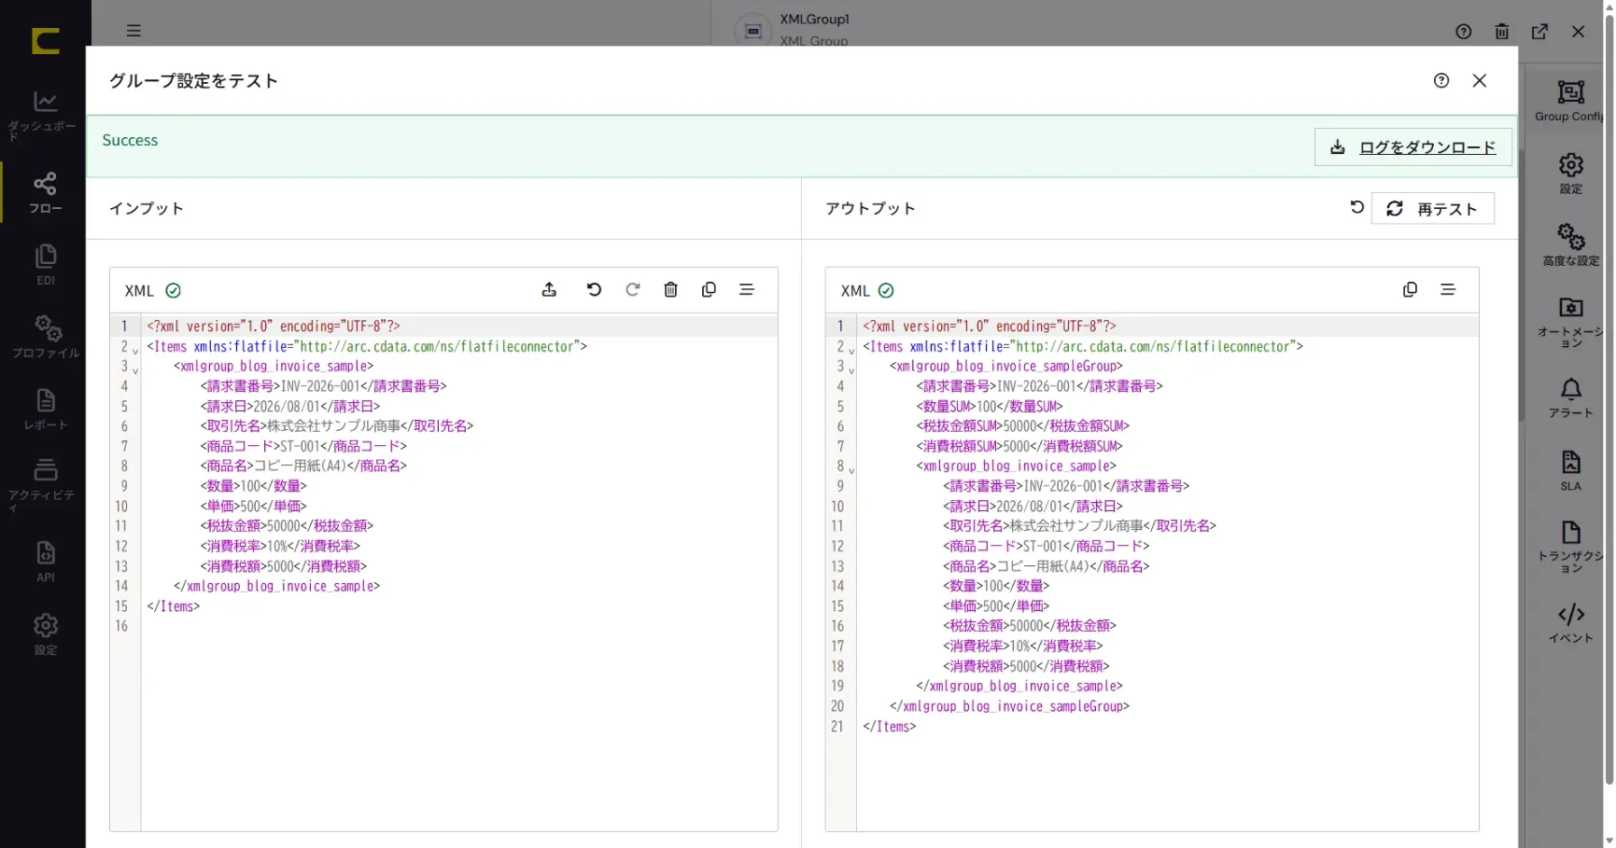Open XMLGroup1 panel in new window
Image resolution: width=1616 pixels, height=848 pixels.
pos(1540,32)
